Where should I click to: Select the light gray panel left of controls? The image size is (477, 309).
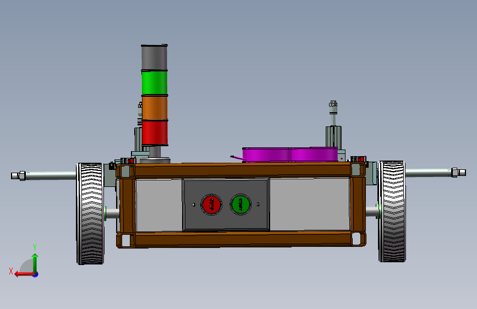[x=159, y=205]
